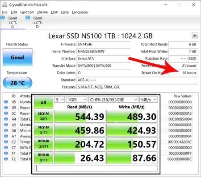Open the test count dropdown showing 5

[59, 100]
